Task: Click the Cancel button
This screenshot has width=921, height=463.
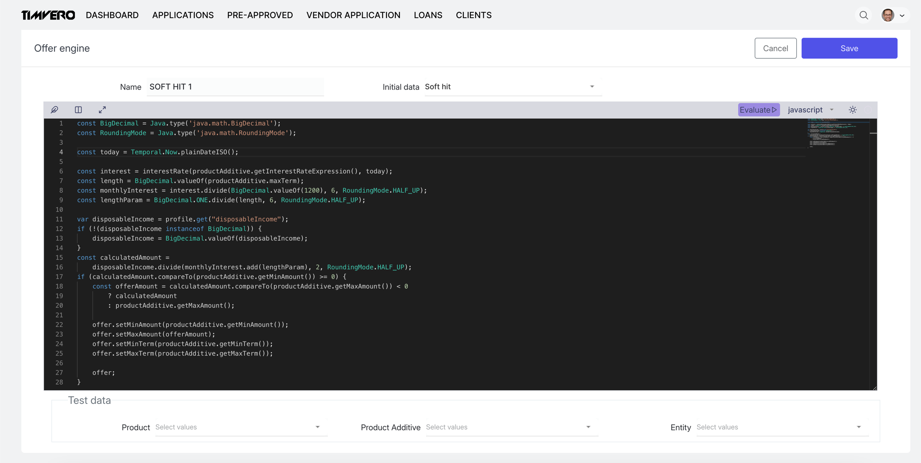Action: pos(775,48)
